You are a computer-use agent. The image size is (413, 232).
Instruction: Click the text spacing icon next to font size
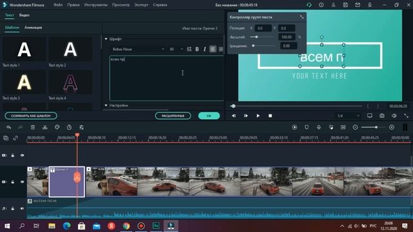point(189,49)
